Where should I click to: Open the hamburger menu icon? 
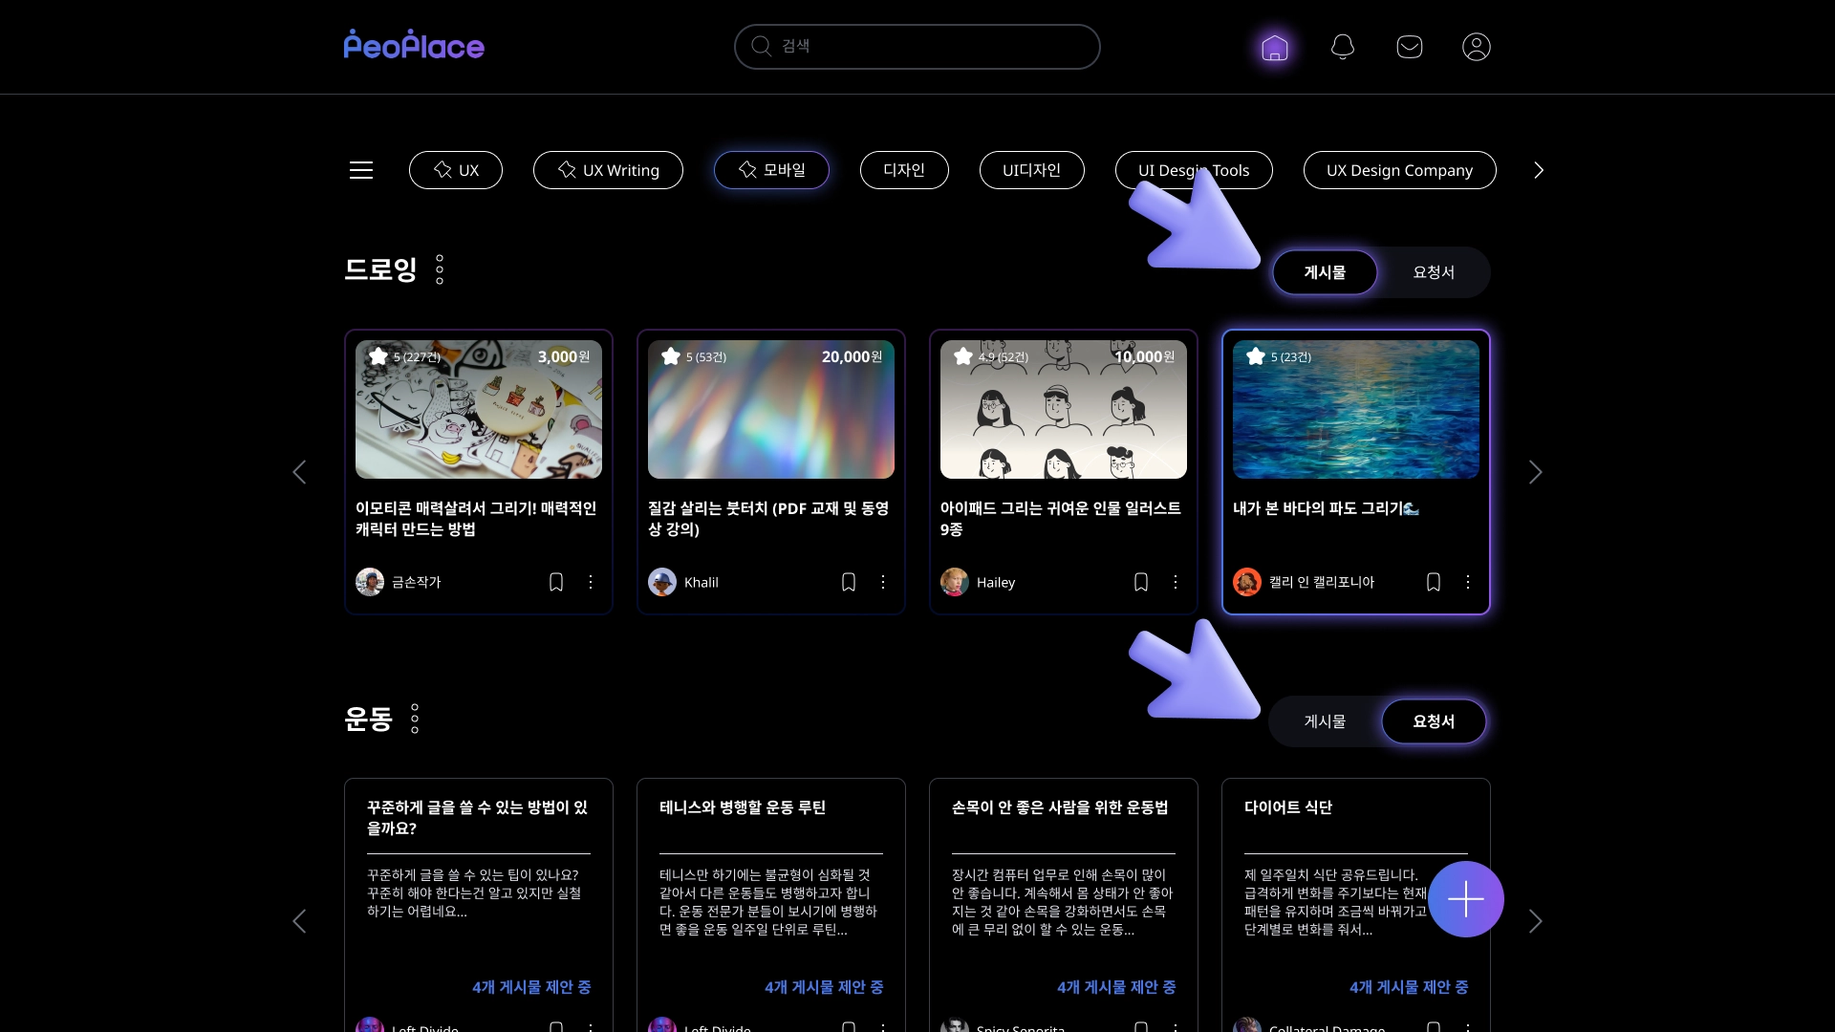point(361,170)
